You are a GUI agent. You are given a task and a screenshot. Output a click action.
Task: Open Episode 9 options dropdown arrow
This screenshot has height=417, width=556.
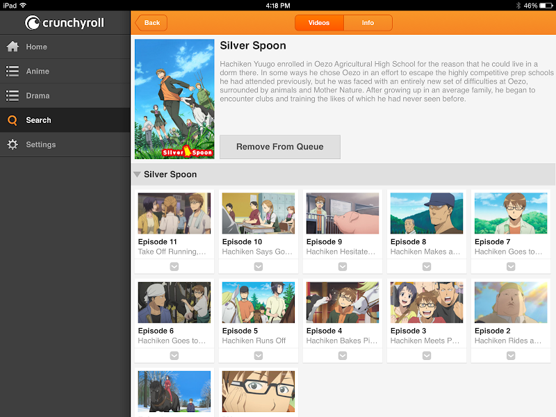tap(343, 266)
